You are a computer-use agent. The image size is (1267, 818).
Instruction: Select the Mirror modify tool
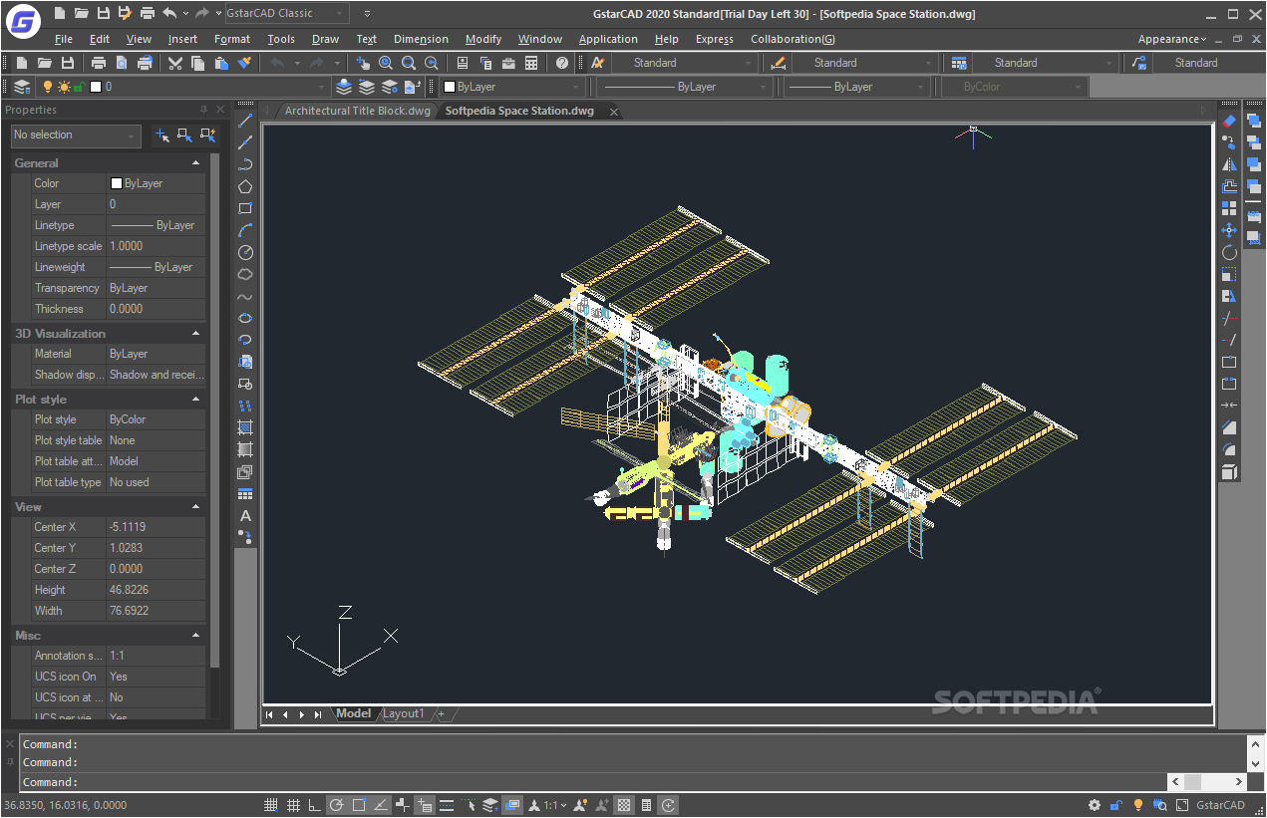(1229, 164)
